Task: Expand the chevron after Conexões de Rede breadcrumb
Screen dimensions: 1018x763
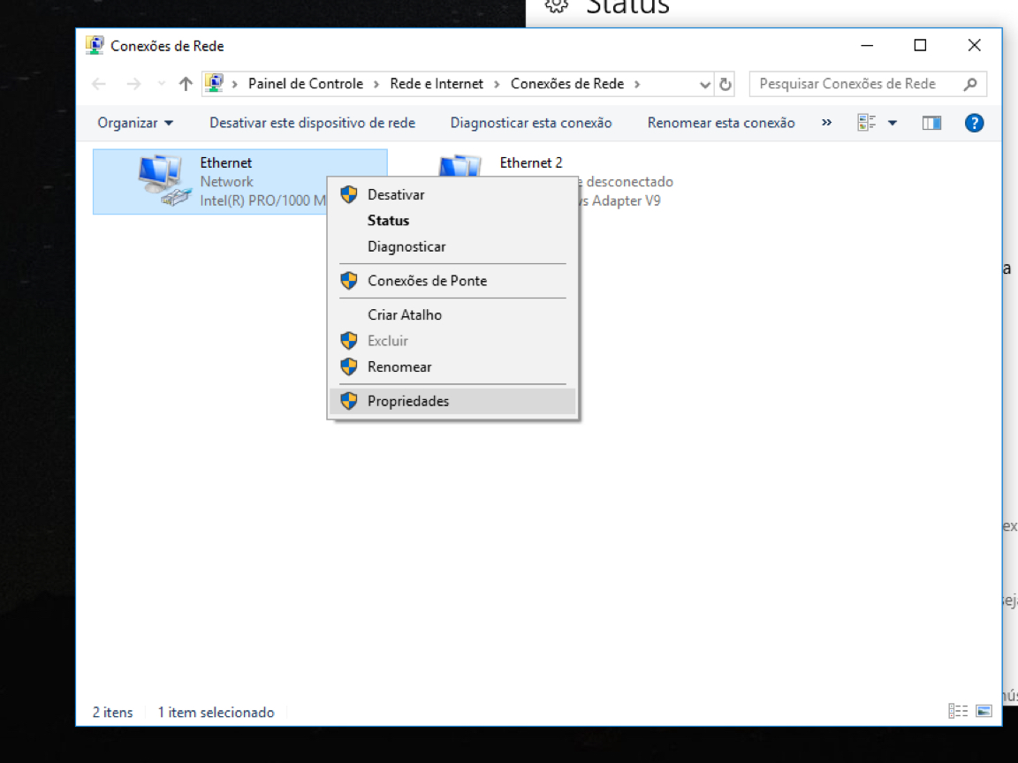Action: coord(637,85)
